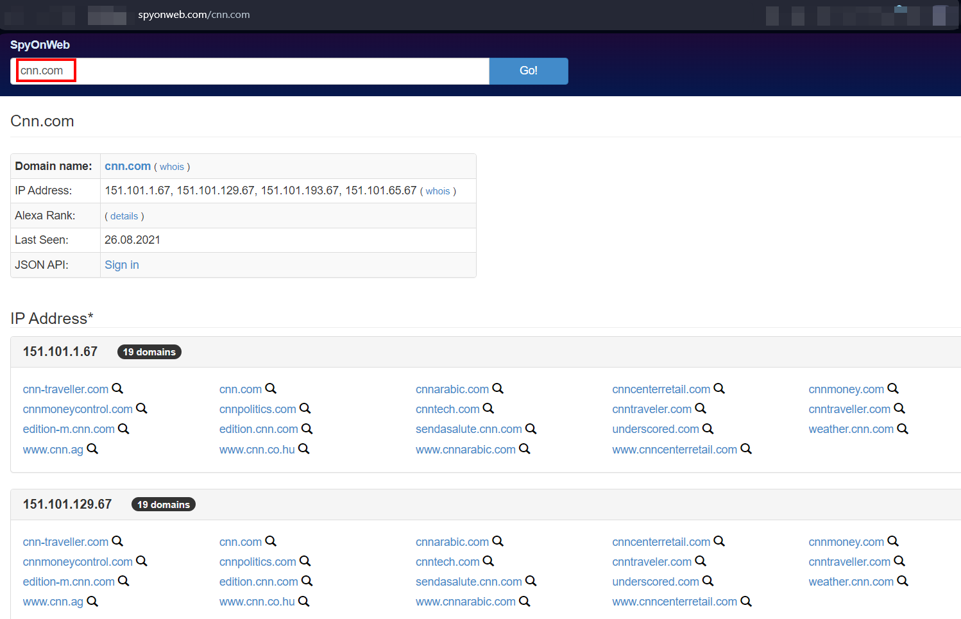
Task: Click magnifier beside weather.cnn.com under 151.101.129.67
Action: point(903,581)
